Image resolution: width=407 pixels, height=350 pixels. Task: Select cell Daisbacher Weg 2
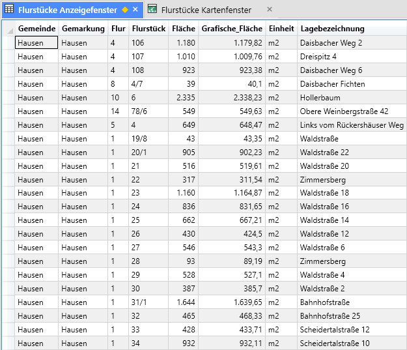(331, 43)
